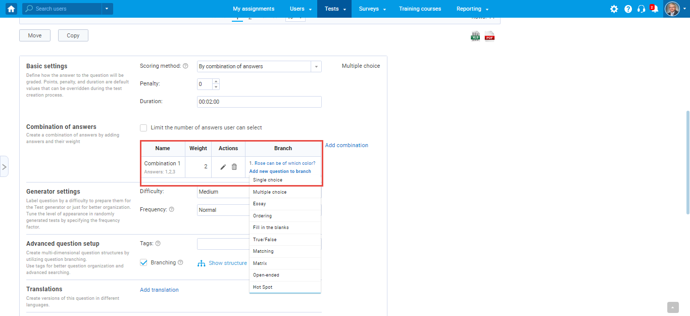Viewport: 690px width, 316px height.
Task: Delete Combination 1 using trash icon
Action: coord(234,167)
